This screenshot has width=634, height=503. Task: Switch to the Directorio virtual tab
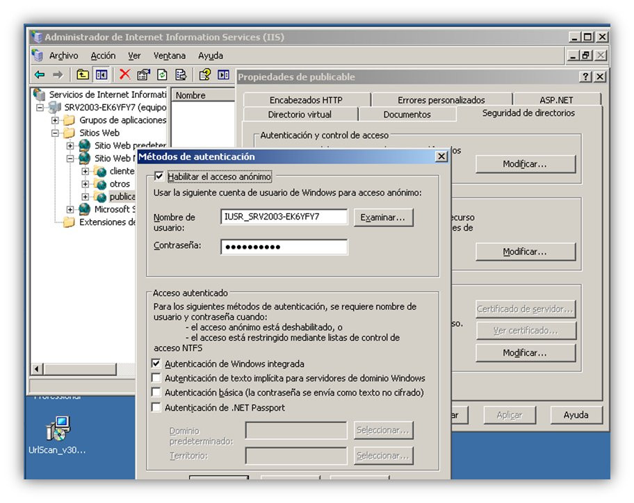300,115
